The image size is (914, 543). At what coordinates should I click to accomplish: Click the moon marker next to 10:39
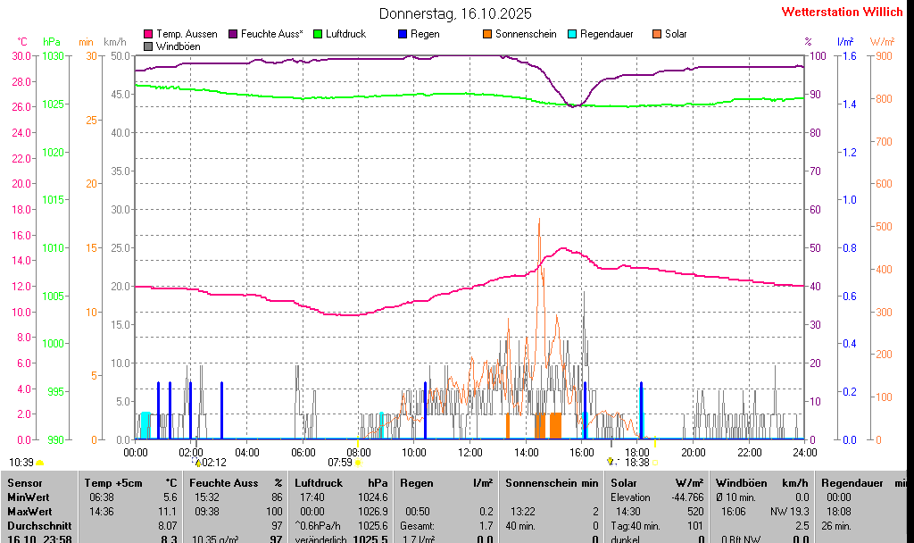(40, 463)
